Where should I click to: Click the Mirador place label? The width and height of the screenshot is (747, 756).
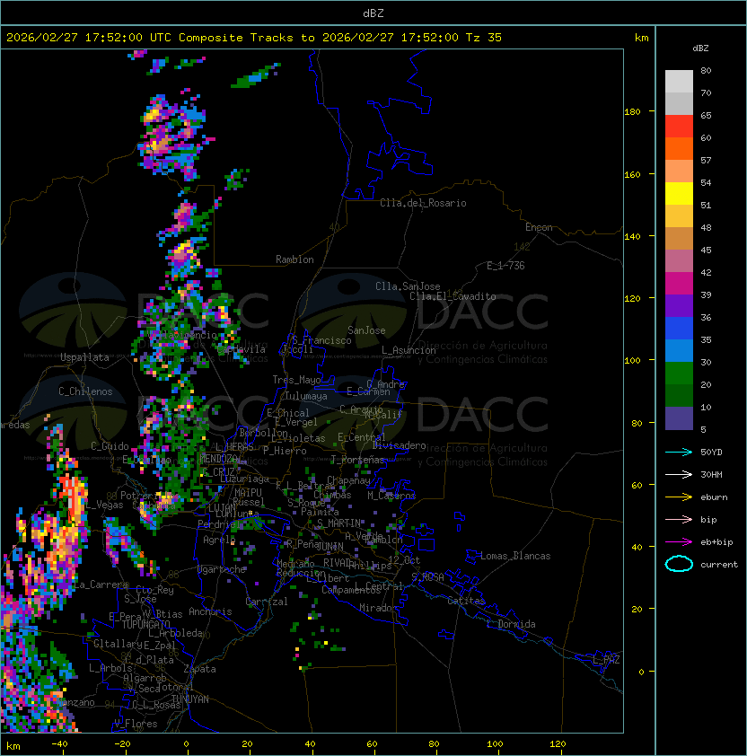pos(378,608)
